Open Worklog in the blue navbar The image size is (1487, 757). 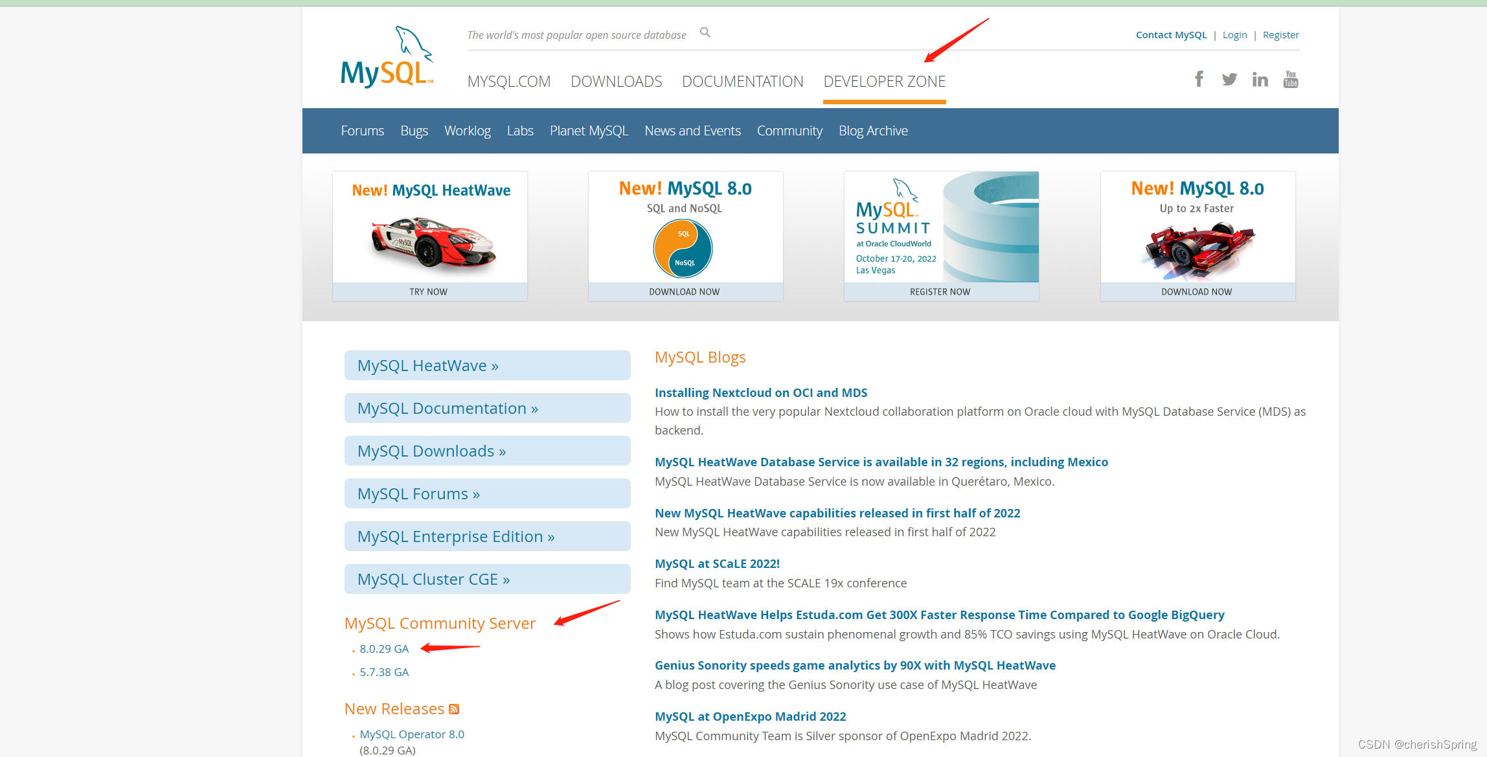coord(468,131)
